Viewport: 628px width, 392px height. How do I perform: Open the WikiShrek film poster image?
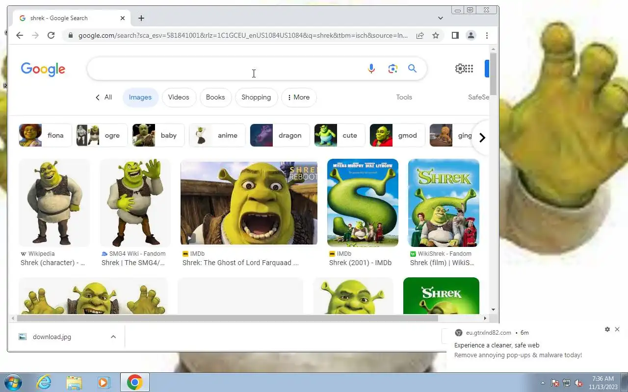(x=444, y=202)
